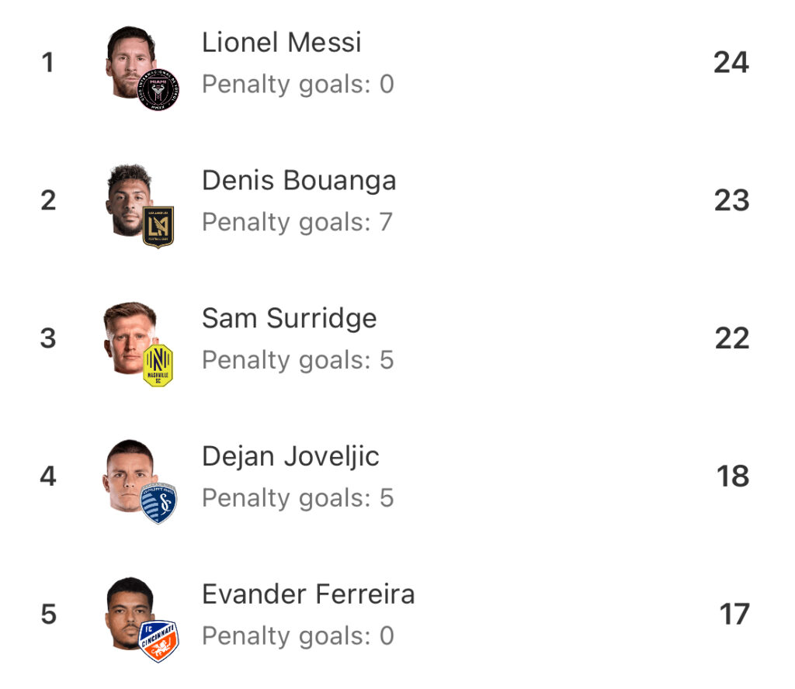This screenshot has width=795, height=689.
Task: Select the FC Cincinnati badge
Action: tap(158, 641)
